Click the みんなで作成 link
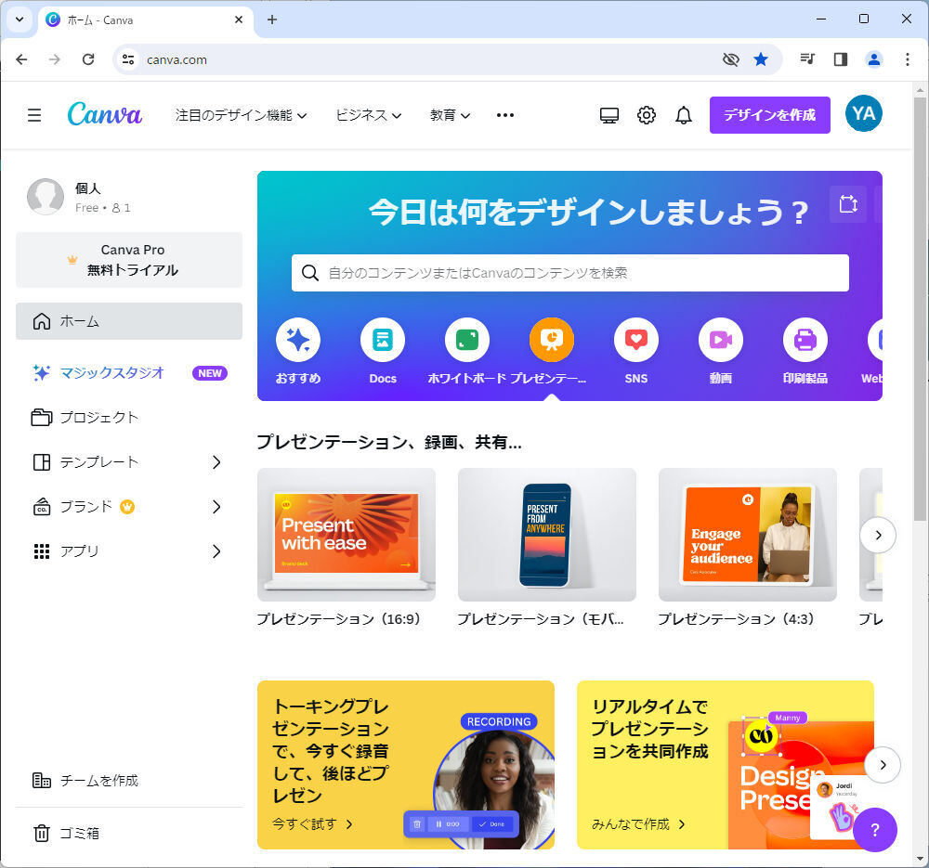This screenshot has width=929, height=868. tap(639, 824)
